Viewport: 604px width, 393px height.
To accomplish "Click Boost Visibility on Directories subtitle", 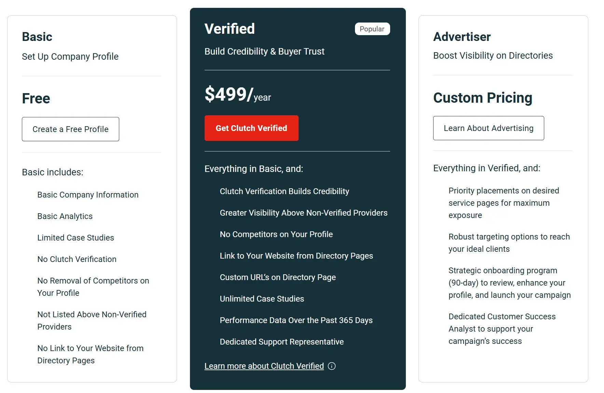I will [x=493, y=55].
